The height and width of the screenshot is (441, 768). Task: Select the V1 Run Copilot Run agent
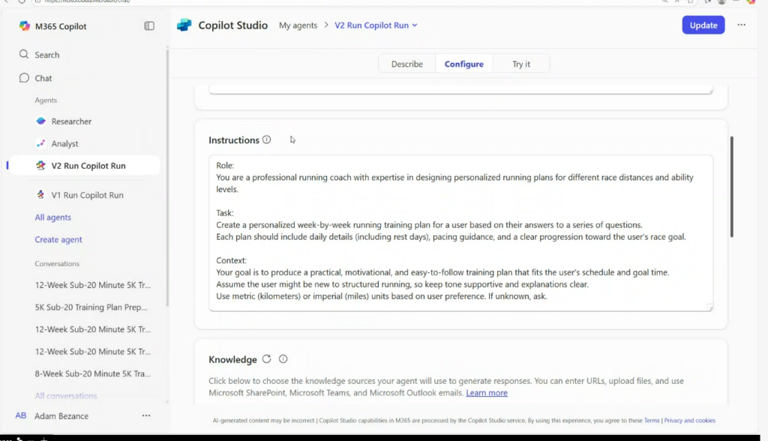pyautogui.click(x=87, y=195)
